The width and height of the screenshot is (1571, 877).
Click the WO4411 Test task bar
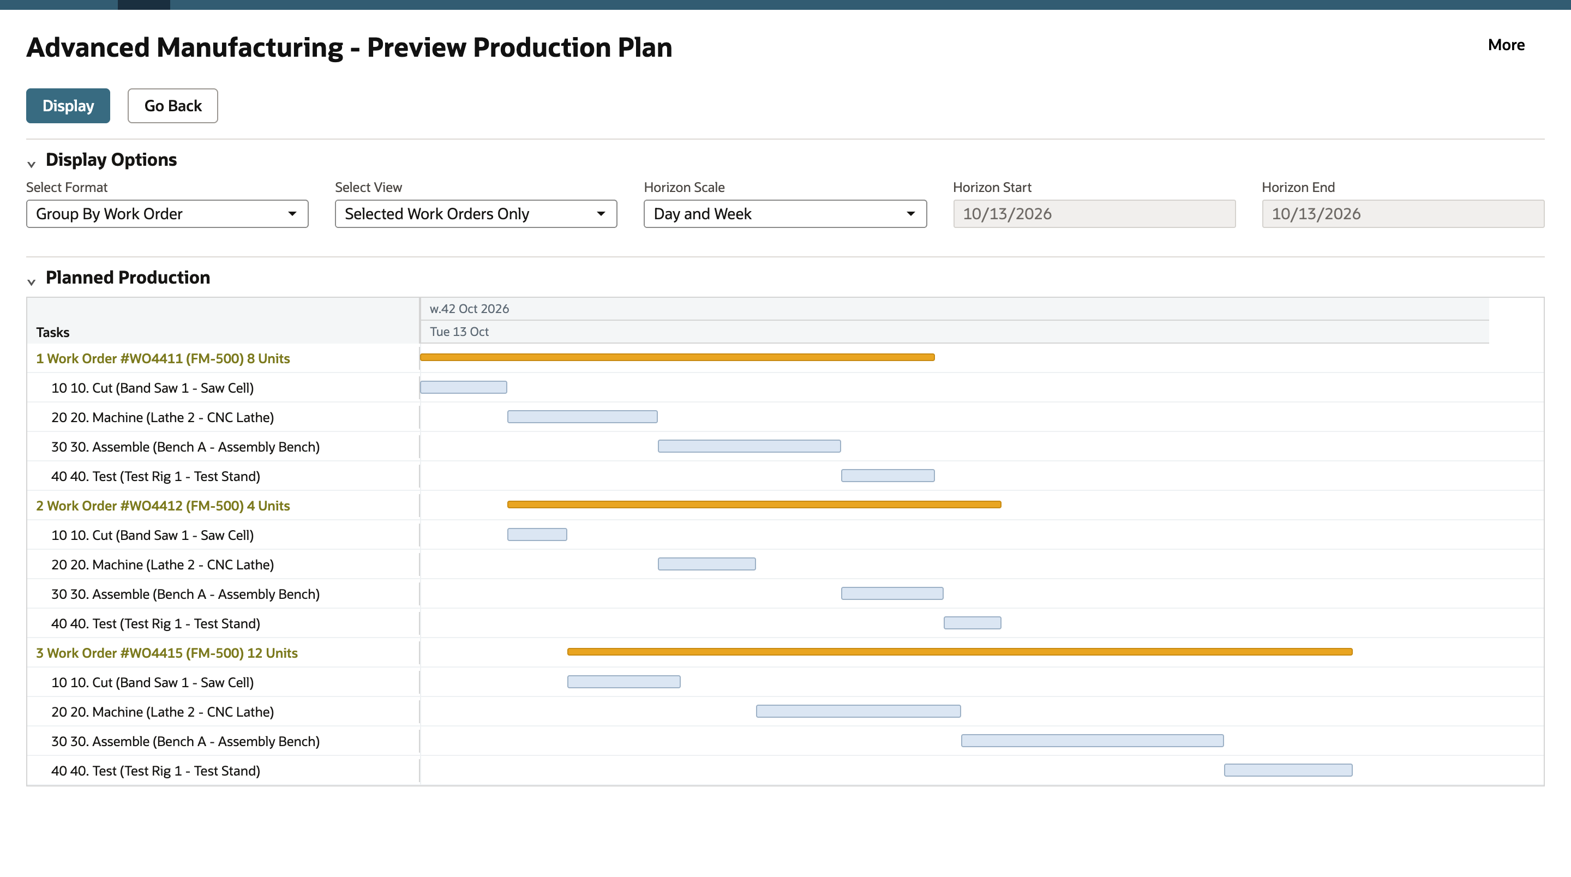pyautogui.click(x=888, y=476)
